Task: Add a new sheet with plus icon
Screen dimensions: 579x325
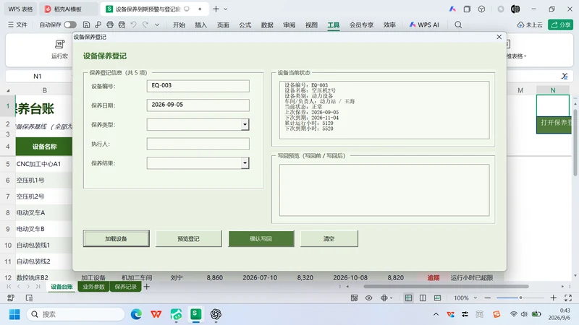Action: (147, 287)
